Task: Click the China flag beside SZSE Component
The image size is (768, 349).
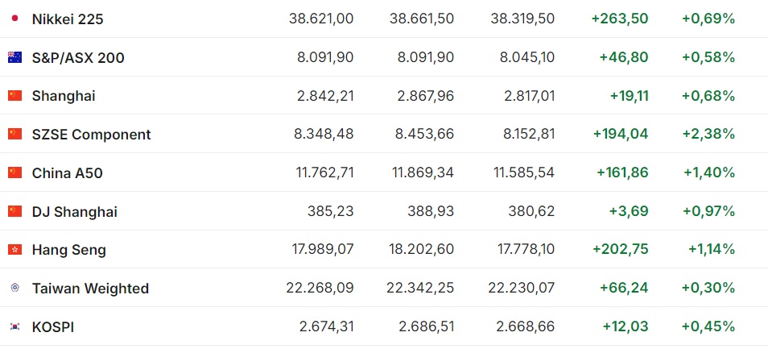Action: 14,134
